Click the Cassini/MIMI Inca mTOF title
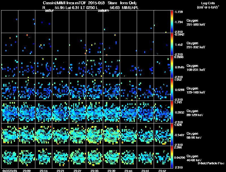The width and height of the screenshot is (226, 172). [64, 3]
